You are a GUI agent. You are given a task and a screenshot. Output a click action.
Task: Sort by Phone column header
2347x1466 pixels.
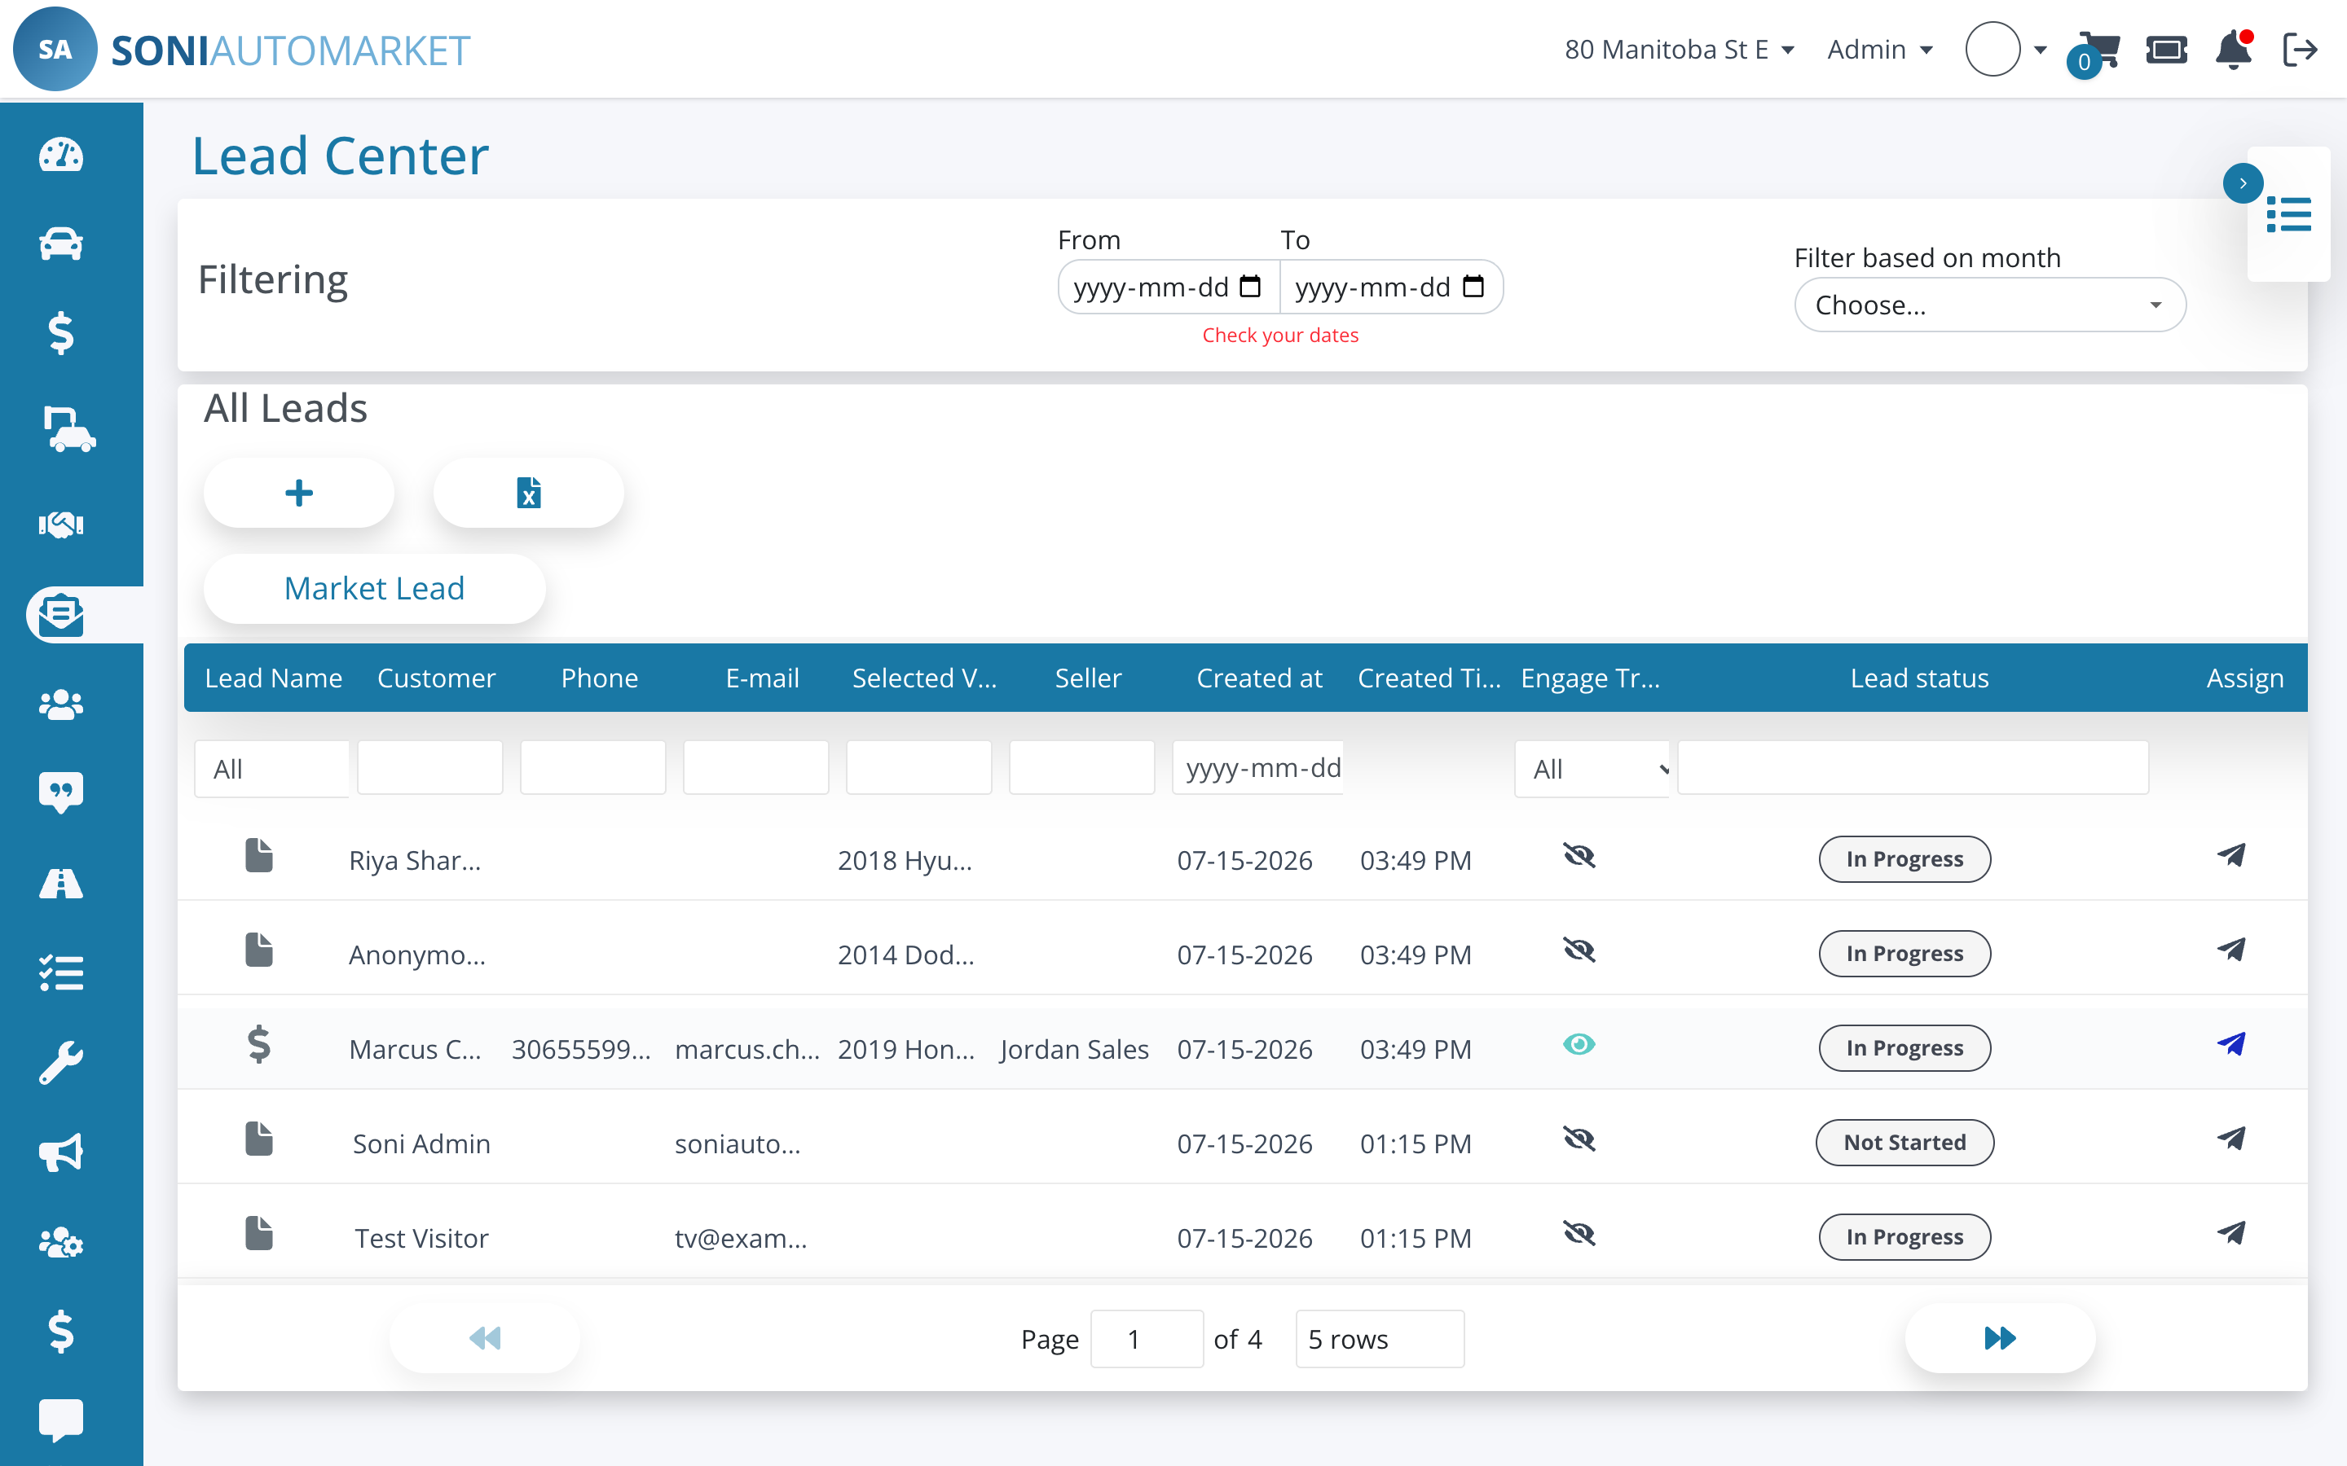599,678
